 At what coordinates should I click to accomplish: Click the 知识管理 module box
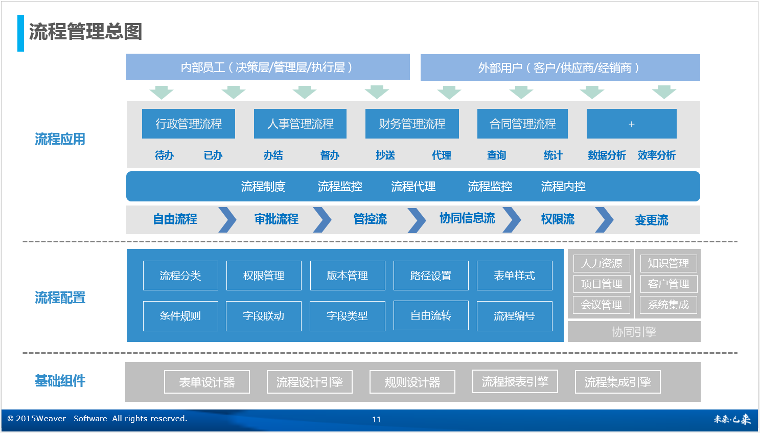[x=668, y=263]
